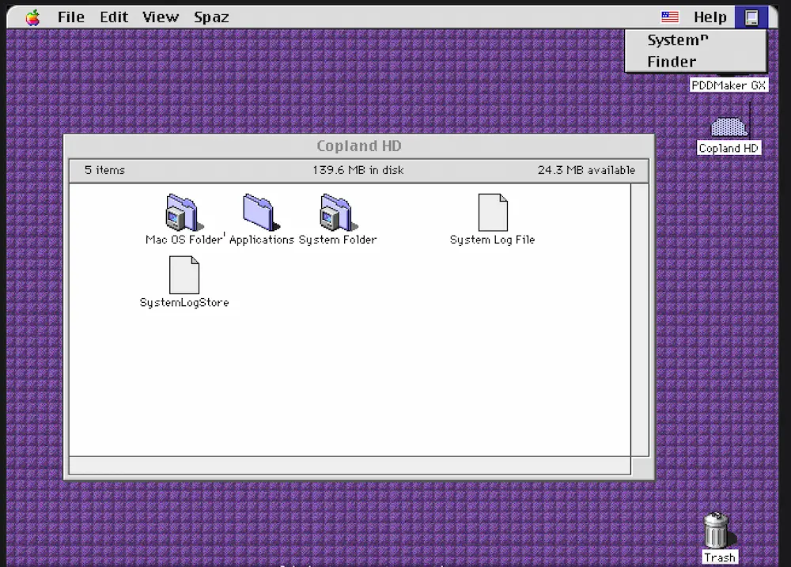Viewport: 791px width, 567px height.
Task: Click the Trash icon on desktop
Action: pos(717,530)
